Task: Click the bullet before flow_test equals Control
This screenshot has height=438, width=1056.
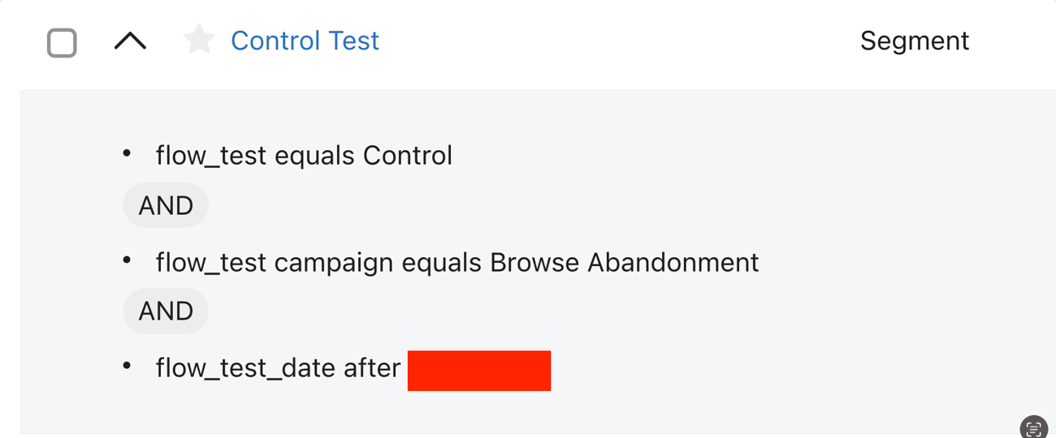Action: pos(127,153)
